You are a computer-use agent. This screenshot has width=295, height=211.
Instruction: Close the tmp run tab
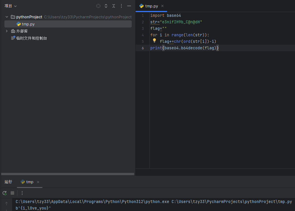38,182
